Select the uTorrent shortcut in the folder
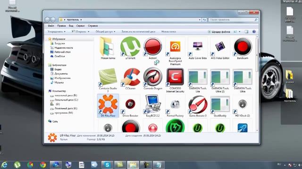The image size is (302, 169). click(x=130, y=48)
